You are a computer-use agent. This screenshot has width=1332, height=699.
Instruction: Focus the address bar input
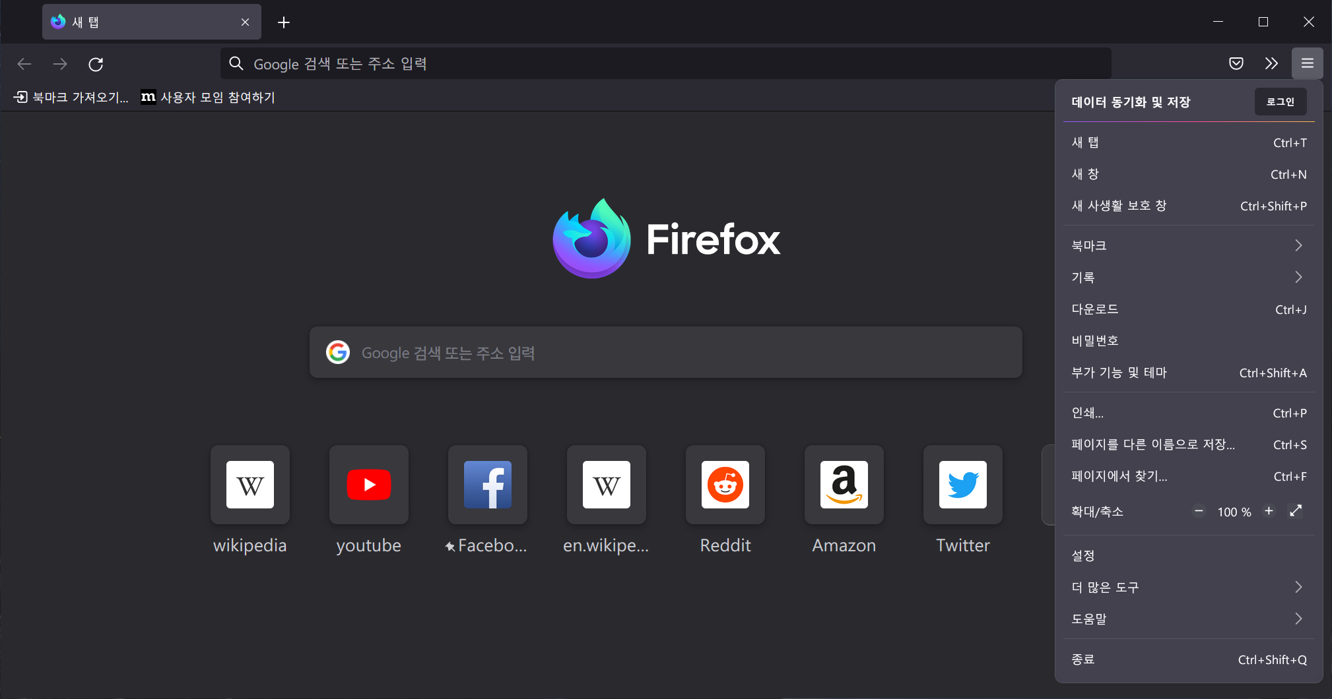pos(666,63)
